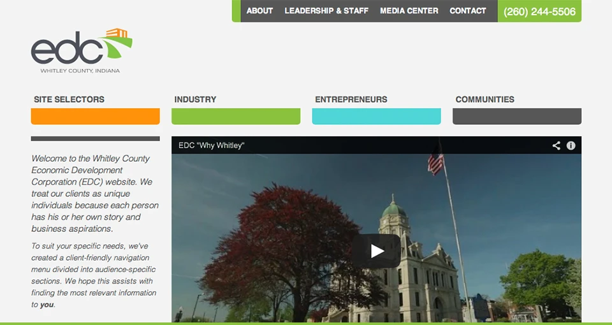Image resolution: width=612 pixels, height=325 pixels.
Task: Click the orange Site Selectors bar
Action: (95, 117)
